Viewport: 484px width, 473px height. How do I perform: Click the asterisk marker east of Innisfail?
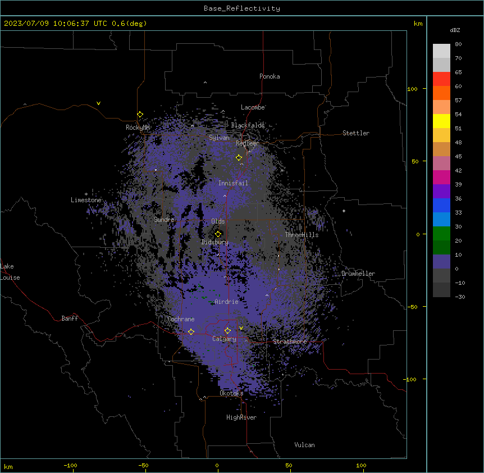pyautogui.click(x=282, y=170)
